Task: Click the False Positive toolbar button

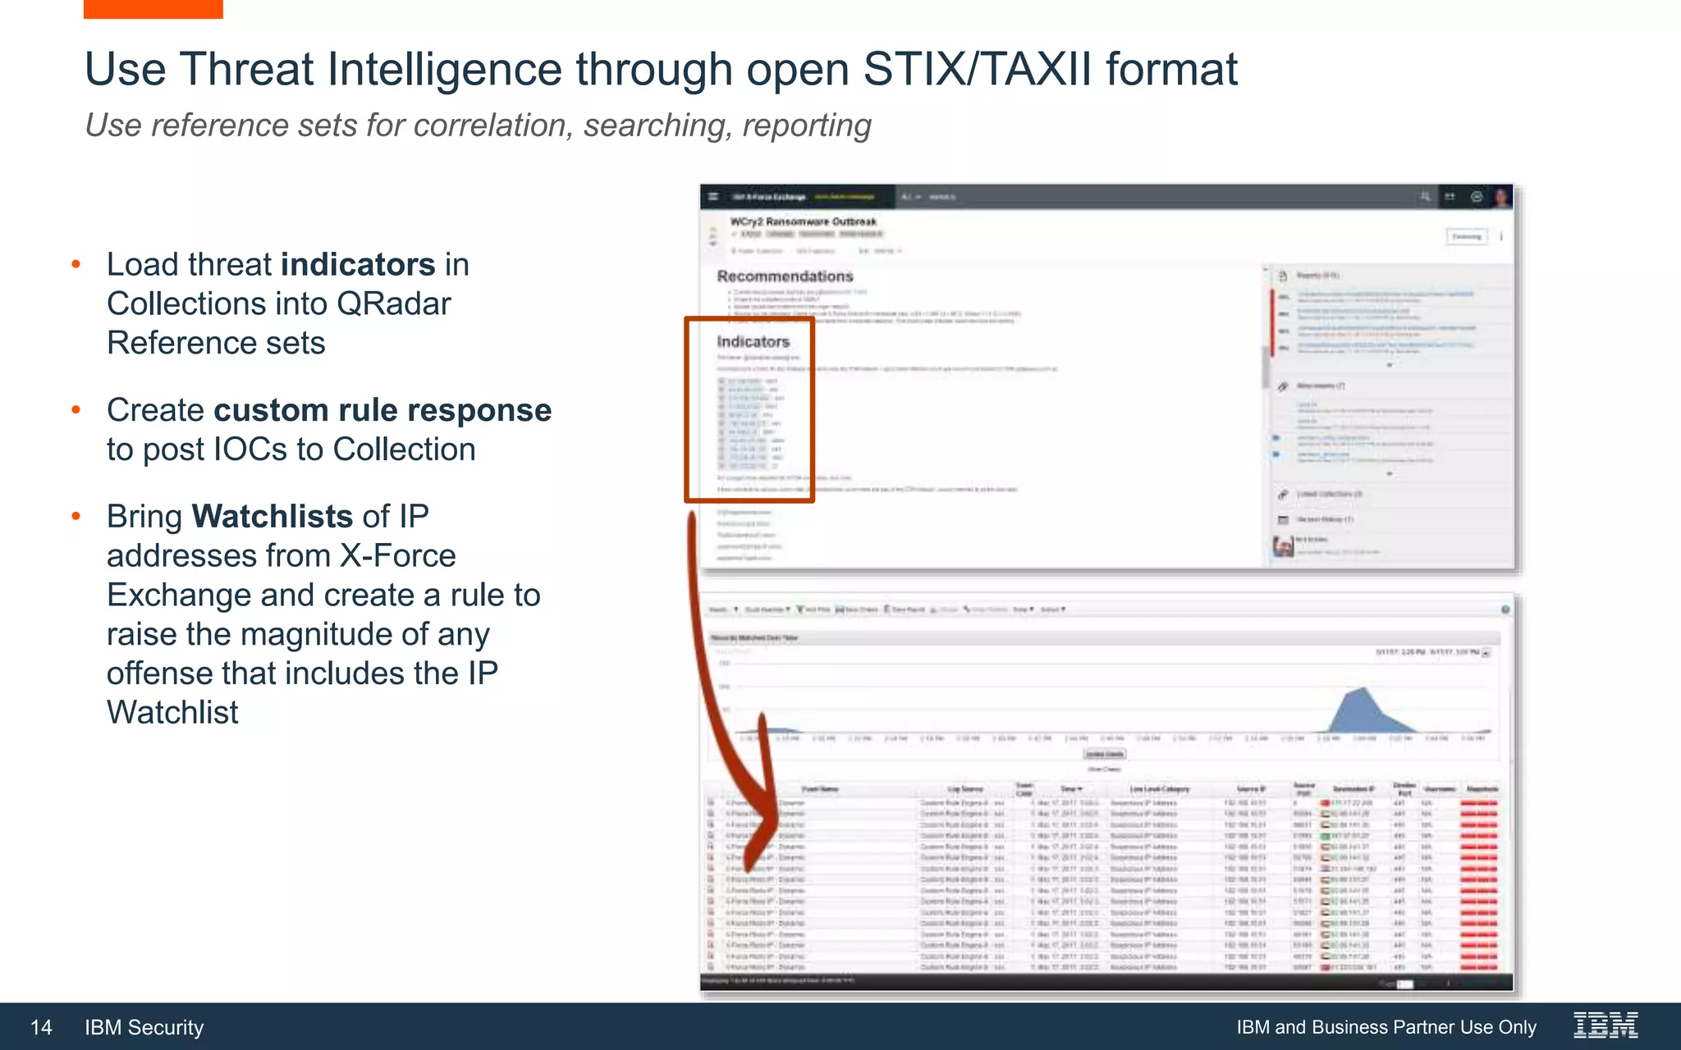Action: pos(986,609)
